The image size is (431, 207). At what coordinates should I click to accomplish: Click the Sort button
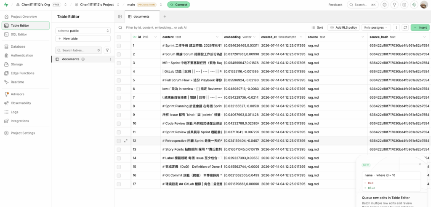click(x=317, y=27)
